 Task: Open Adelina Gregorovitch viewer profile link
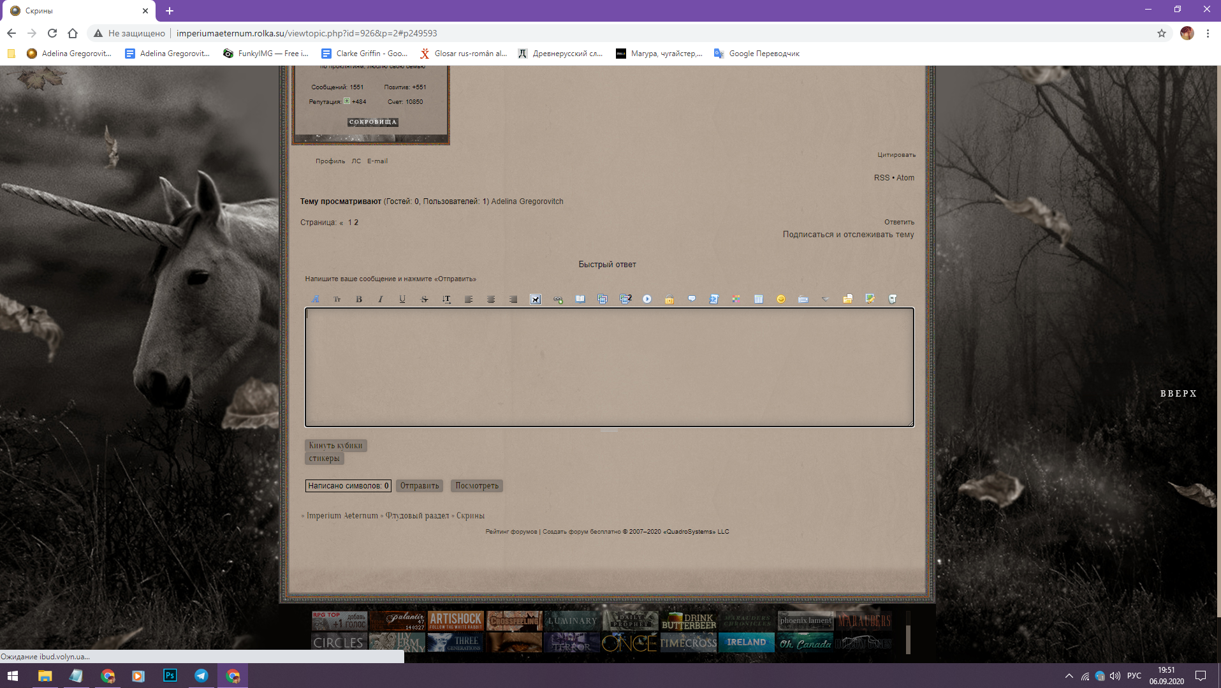(527, 201)
